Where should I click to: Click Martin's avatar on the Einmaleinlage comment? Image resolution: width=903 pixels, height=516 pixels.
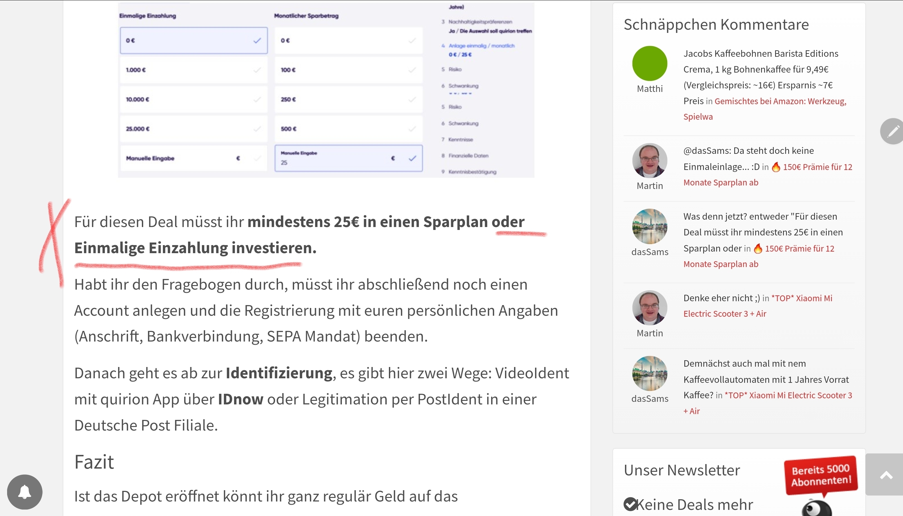click(649, 161)
